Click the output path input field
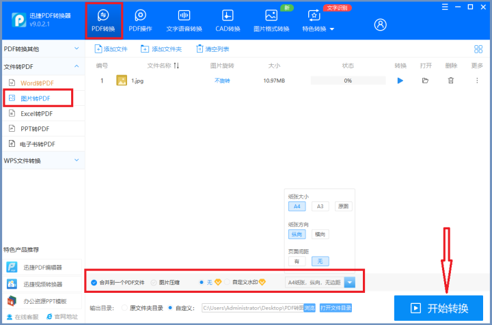The image size is (492, 325). [x=253, y=308]
